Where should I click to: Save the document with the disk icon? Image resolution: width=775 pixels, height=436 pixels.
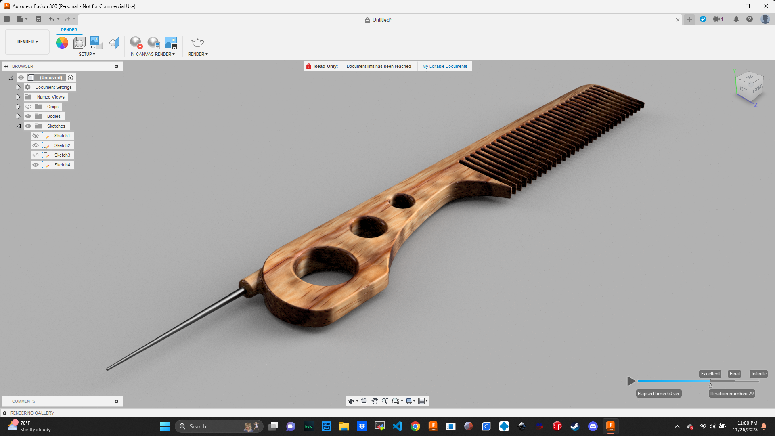(x=38, y=19)
